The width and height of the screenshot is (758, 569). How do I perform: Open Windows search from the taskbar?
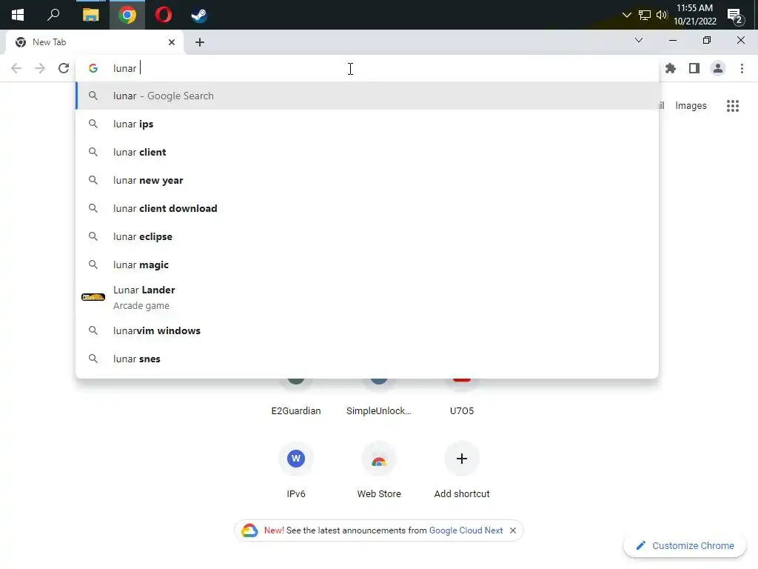coord(53,15)
